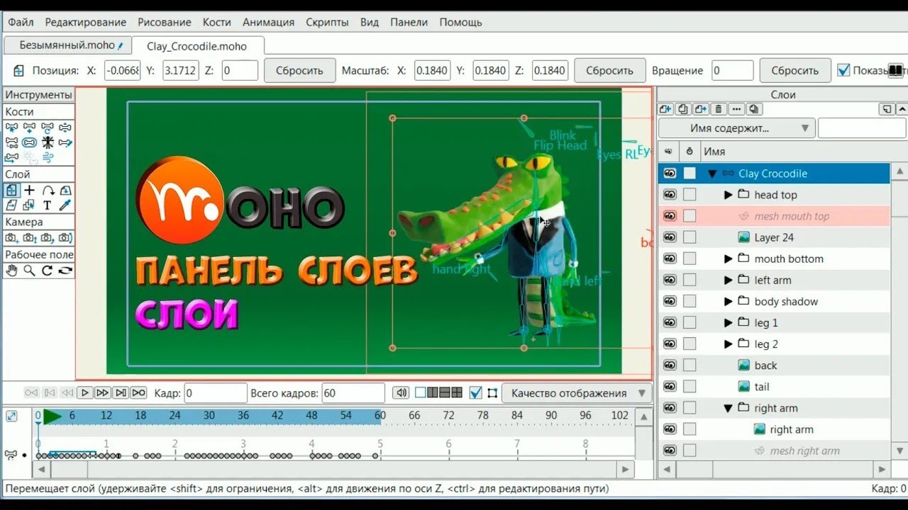Click the timeline horizontal scrollbar thumb
The height and width of the screenshot is (510, 908).
[x=70, y=469]
